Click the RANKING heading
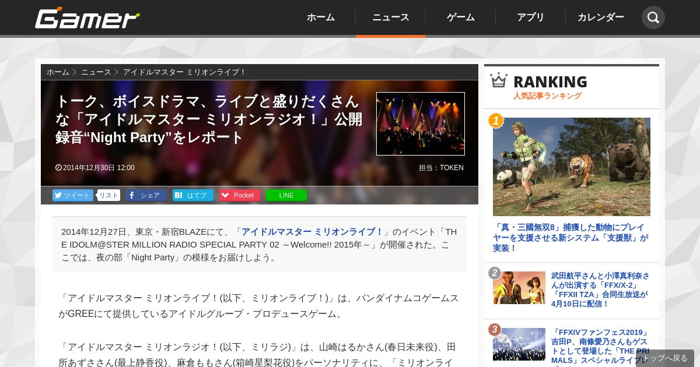The width and height of the screenshot is (700, 367). click(x=550, y=82)
